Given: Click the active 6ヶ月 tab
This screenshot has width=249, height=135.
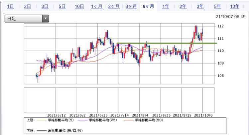Looking at the screenshot, I should (x=148, y=7).
